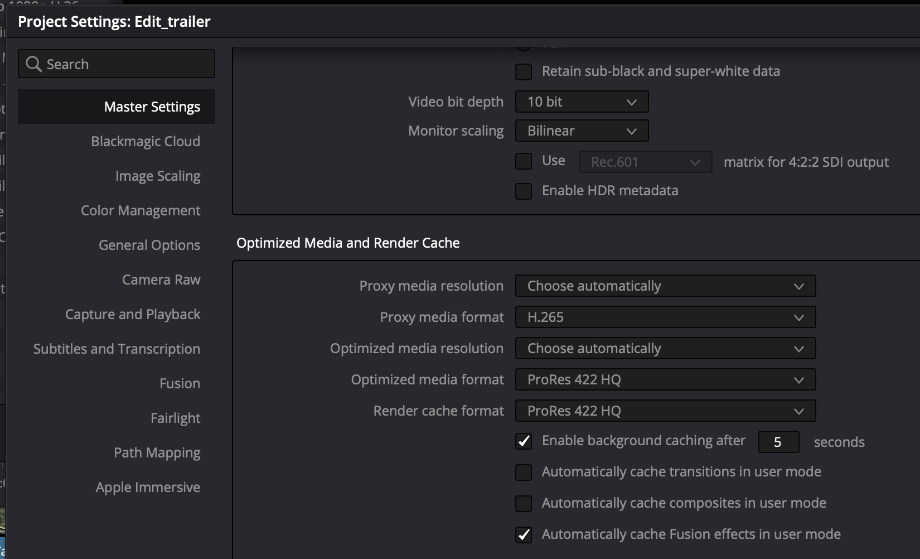Open the Monitor scaling dropdown
The width and height of the screenshot is (920, 559).
coord(582,131)
